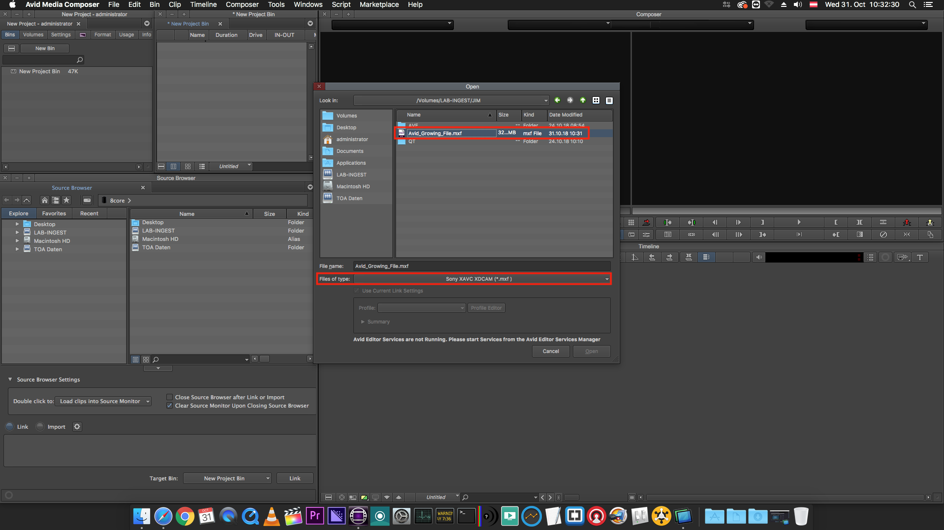Open the Files of type dropdown

482,279
